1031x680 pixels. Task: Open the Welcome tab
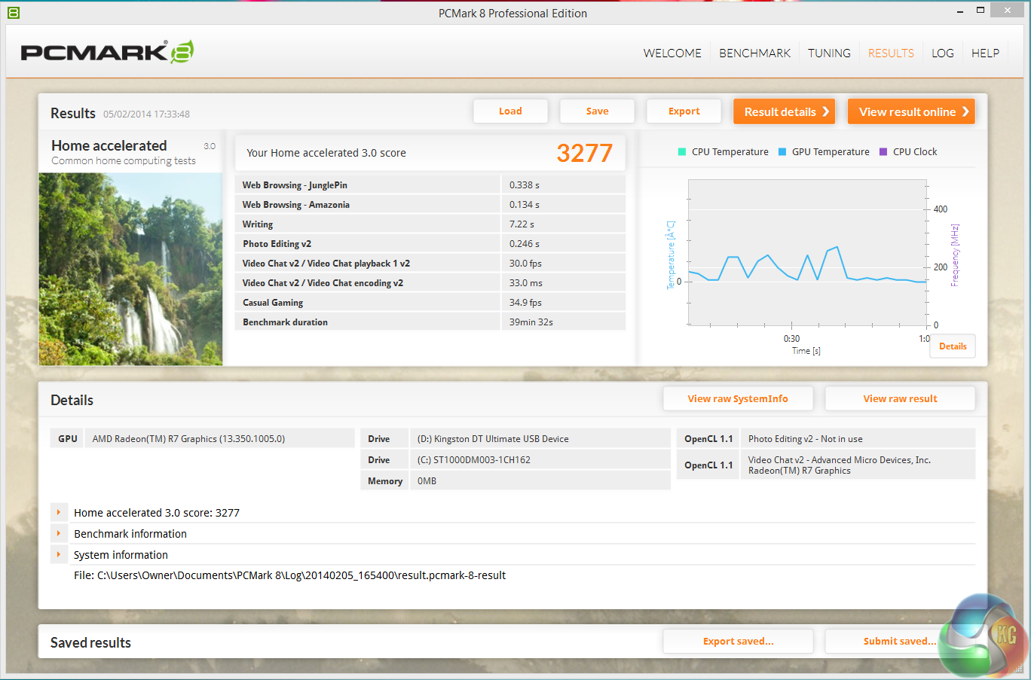tap(672, 53)
